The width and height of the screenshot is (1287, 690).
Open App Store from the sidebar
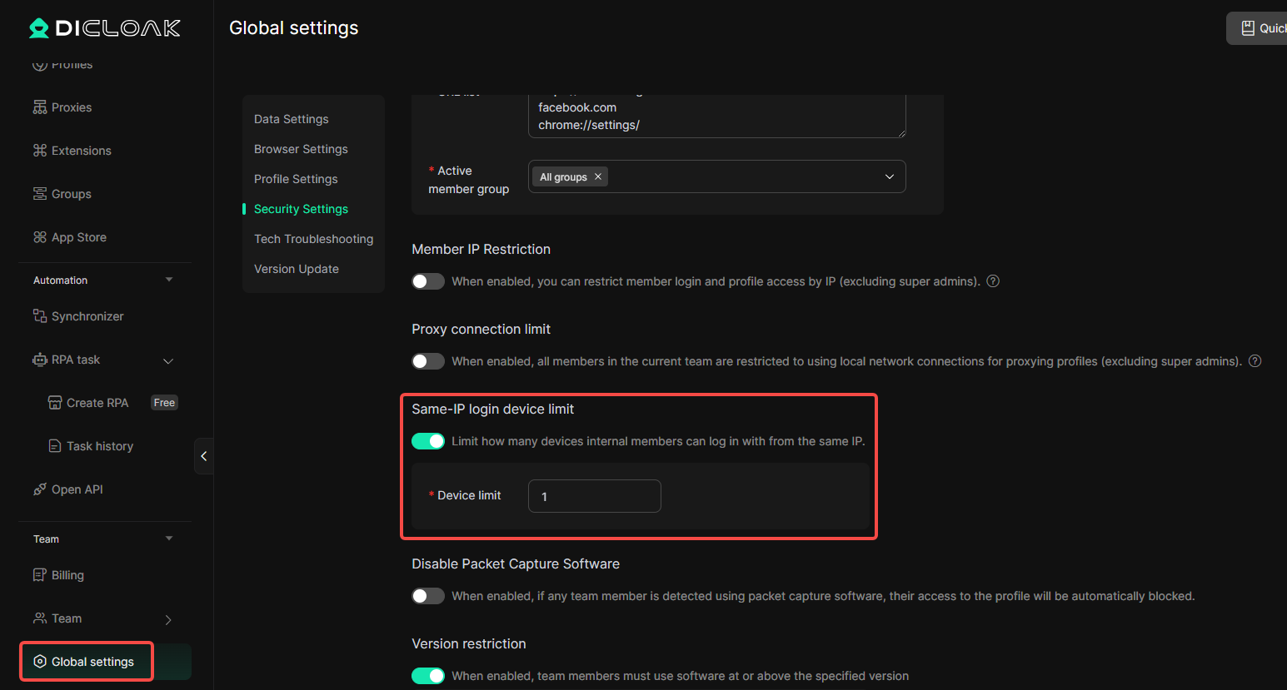pyautogui.click(x=70, y=237)
